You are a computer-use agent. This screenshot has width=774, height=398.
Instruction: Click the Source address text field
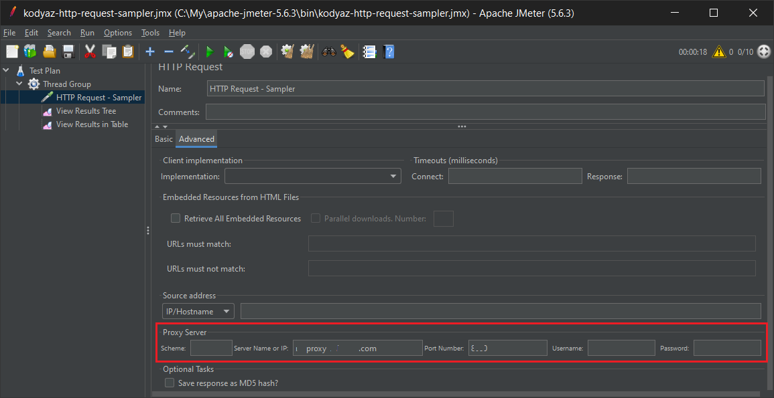pyautogui.click(x=501, y=311)
